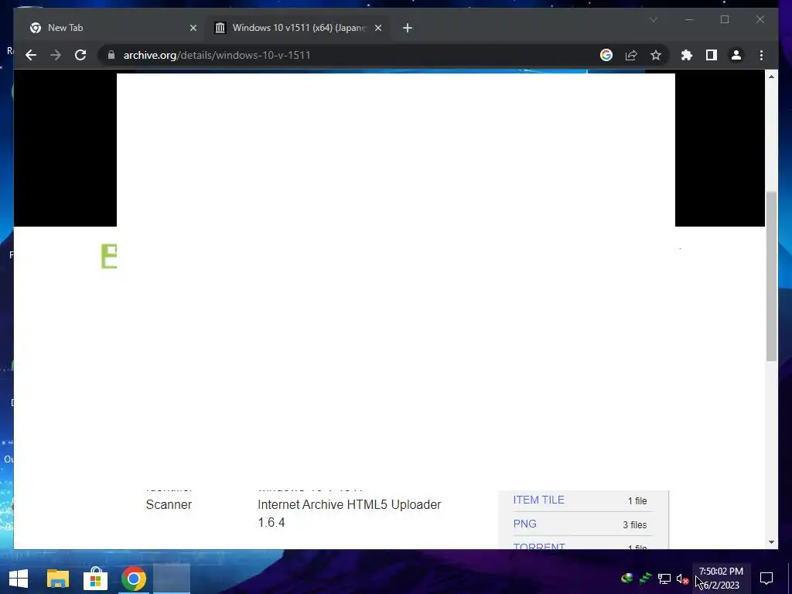Close the Windows 10 v1511 tab
Screen dimensions: 792x594
tap(377, 28)
